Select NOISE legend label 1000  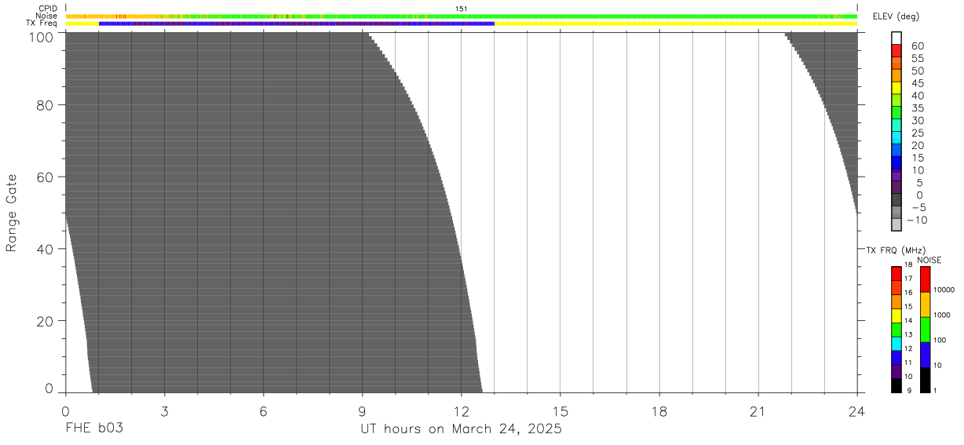coord(943,315)
